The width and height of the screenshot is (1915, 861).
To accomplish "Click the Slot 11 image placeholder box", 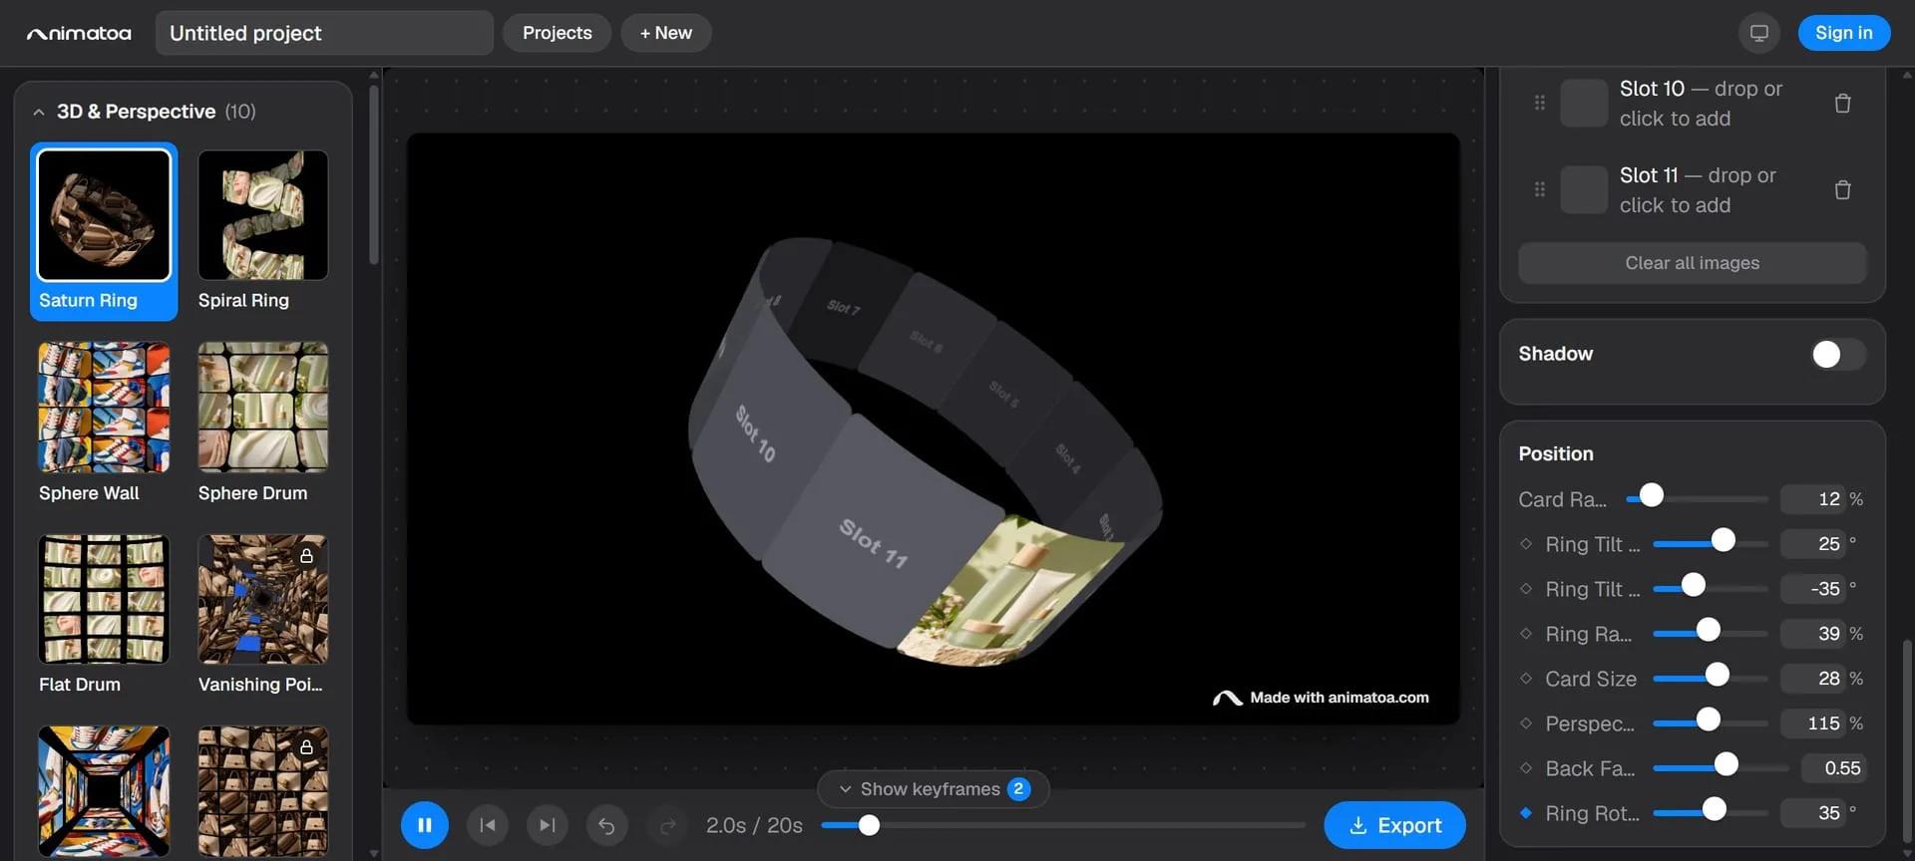I will pos(1584,190).
